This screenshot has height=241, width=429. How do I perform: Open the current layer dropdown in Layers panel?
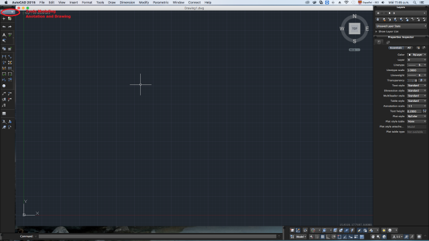(x=401, y=13)
